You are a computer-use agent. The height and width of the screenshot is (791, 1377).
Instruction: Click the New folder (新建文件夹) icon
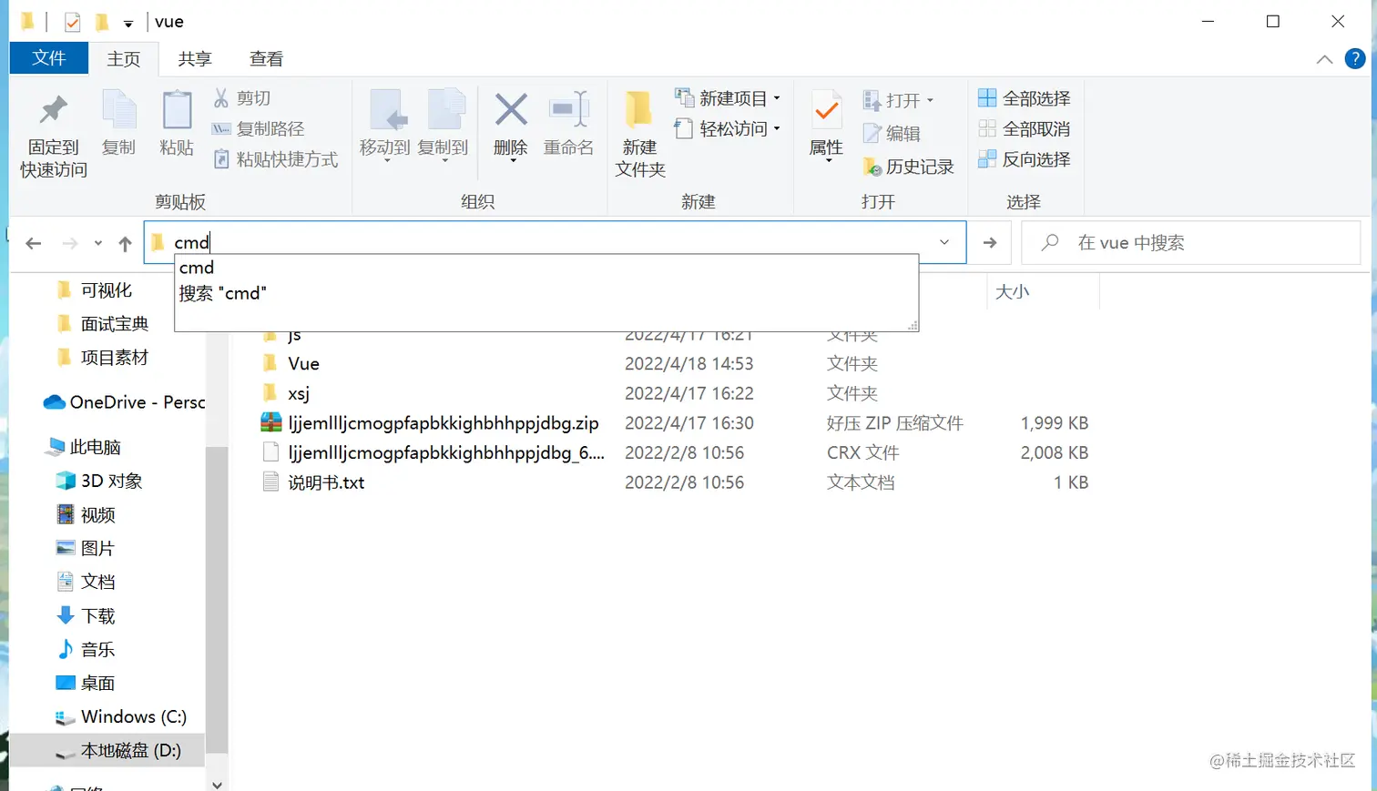[639, 111]
